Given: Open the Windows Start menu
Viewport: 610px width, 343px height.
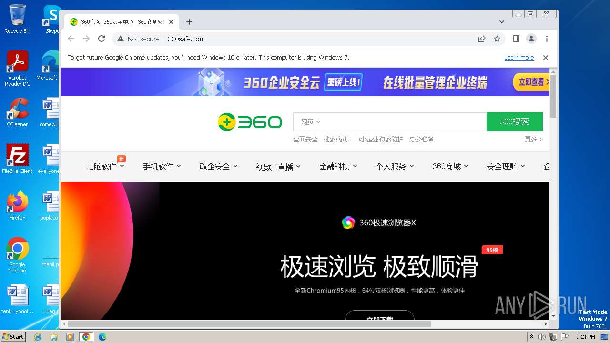Looking at the screenshot, I should tap(13, 336).
